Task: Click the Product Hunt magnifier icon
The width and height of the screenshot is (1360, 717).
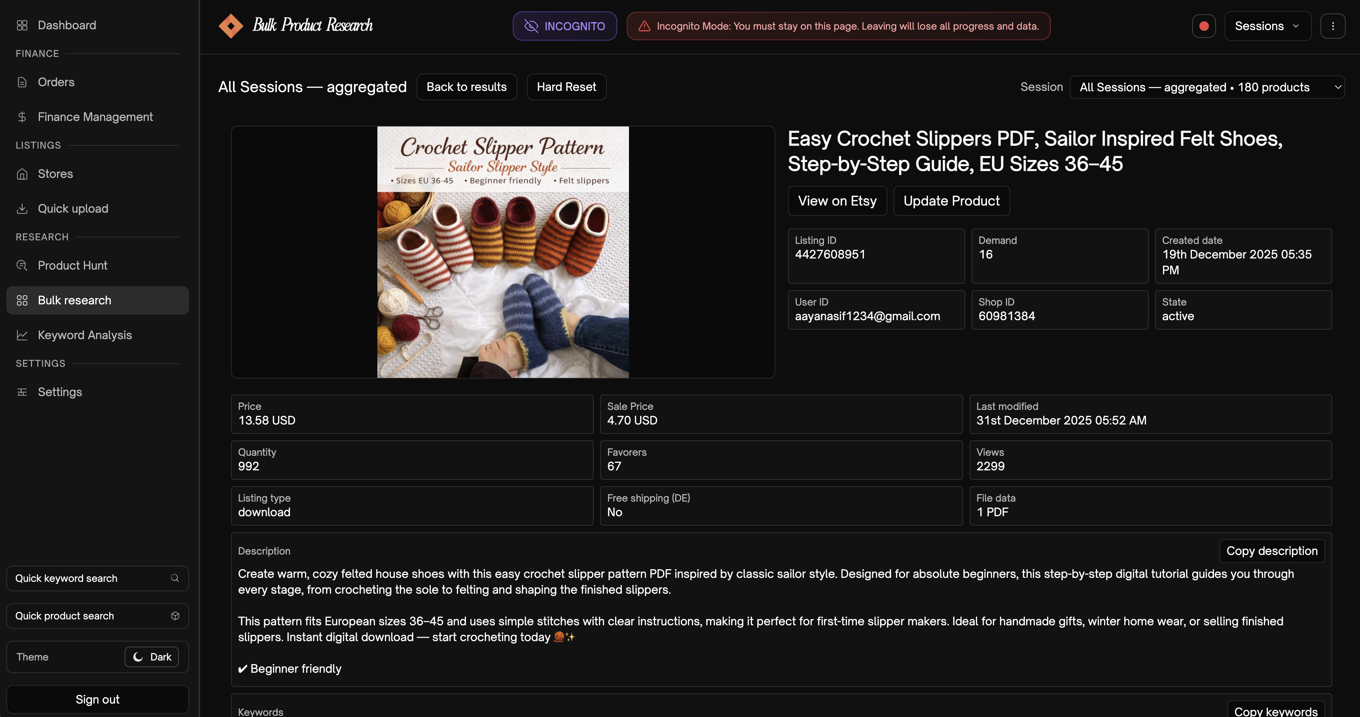Action: coord(22,265)
